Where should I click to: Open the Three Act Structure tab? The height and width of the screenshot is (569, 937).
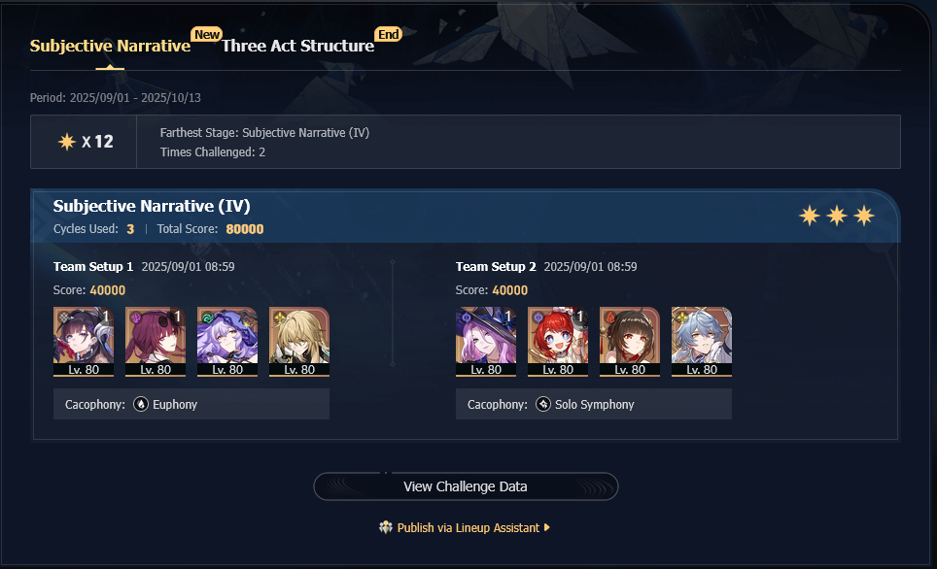point(297,46)
